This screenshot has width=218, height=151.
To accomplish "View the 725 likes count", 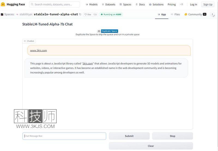I will (x=95, y=14).
